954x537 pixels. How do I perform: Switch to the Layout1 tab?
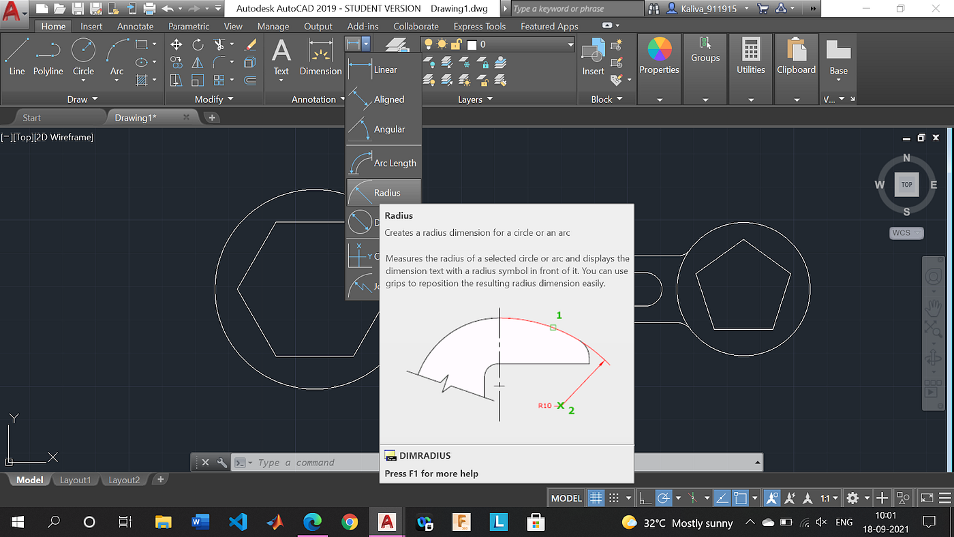coord(75,480)
